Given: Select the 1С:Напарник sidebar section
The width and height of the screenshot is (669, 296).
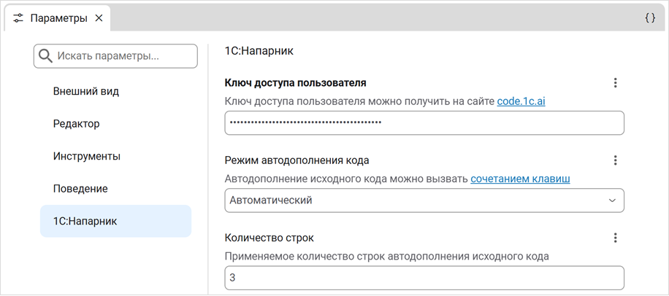Looking at the screenshot, I should 115,221.
